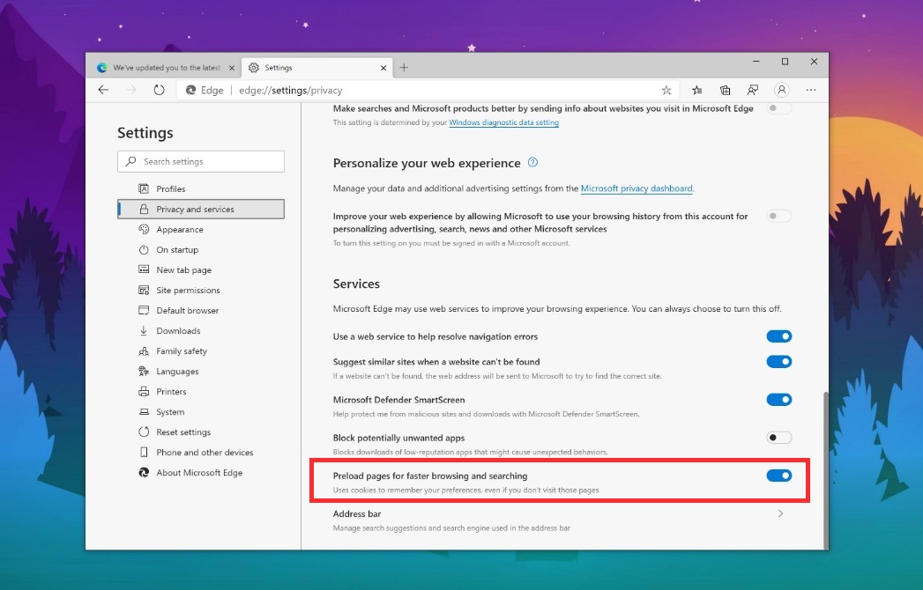Click the Site permissions icon
Image resolution: width=923 pixels, height=590 pixels.
pos(144,290)
